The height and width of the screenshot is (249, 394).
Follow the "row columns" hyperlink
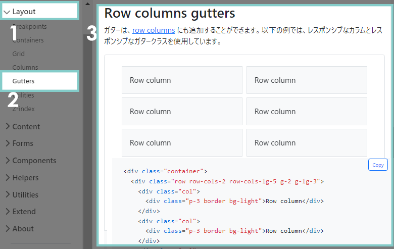[154, 30]
